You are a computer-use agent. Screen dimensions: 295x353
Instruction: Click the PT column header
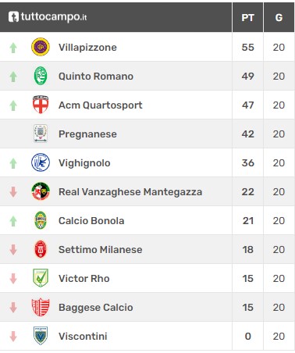(247, 17)
